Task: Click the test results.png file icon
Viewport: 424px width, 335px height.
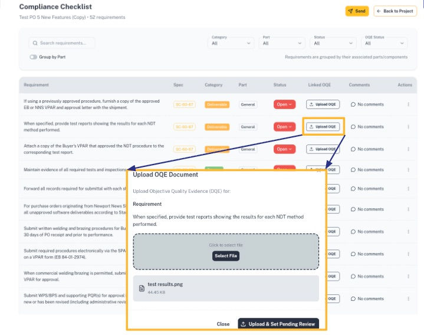Action: coord(142,288)
